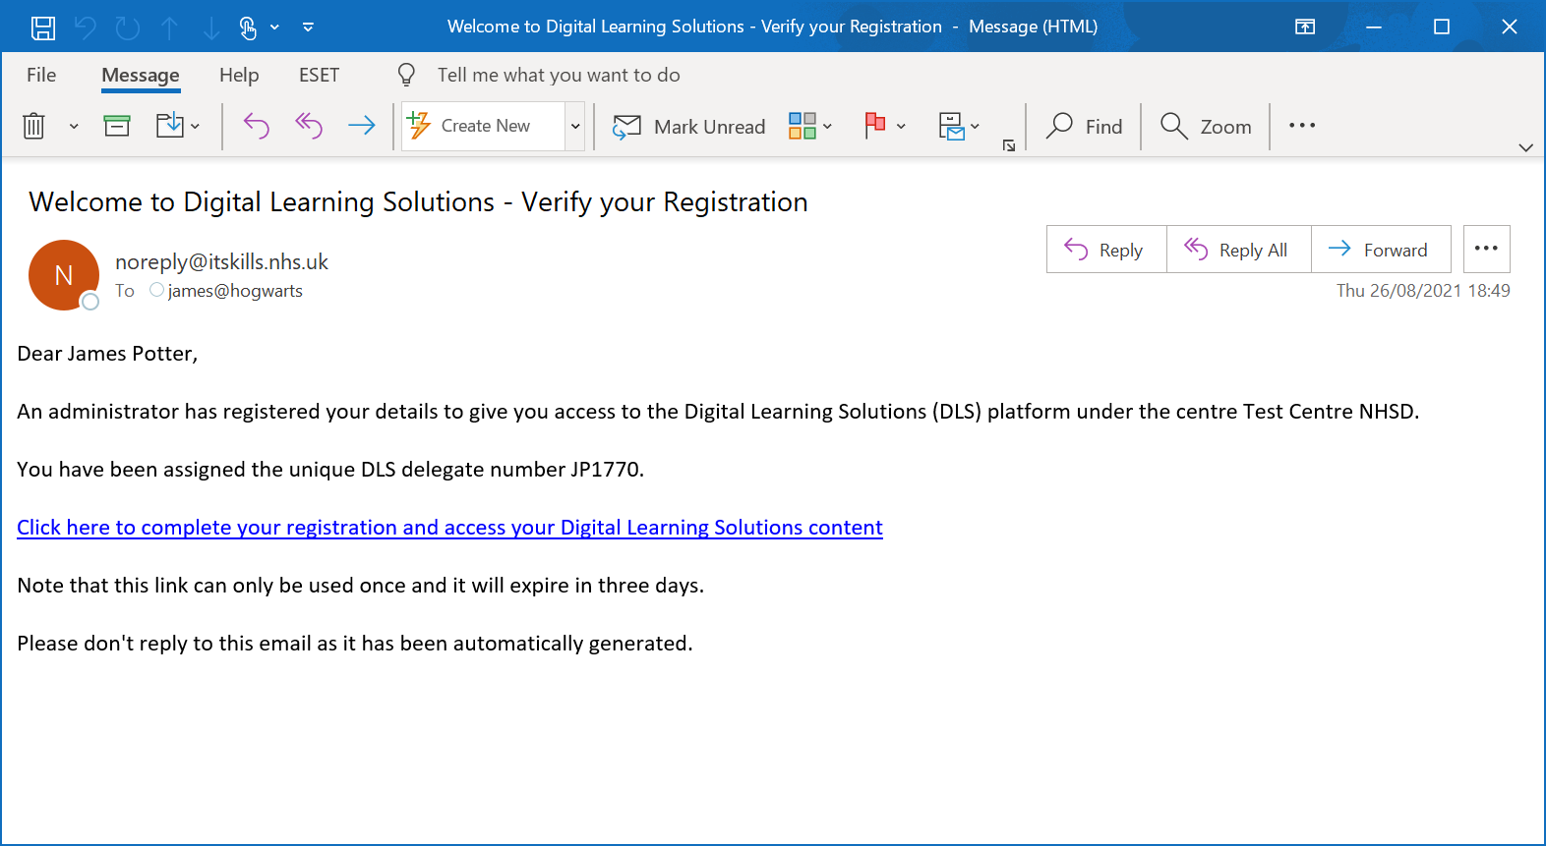Open complete your registration link
The width and height of the screenshot is (1546, 846).
tap(449, 528)
